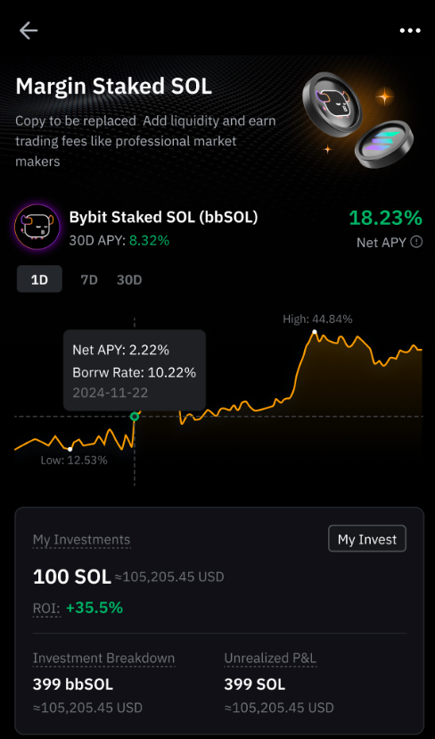Open the Unrealized P&L explanation
Image resolution: width=435 pixels, height=739 pixels.
270,659
